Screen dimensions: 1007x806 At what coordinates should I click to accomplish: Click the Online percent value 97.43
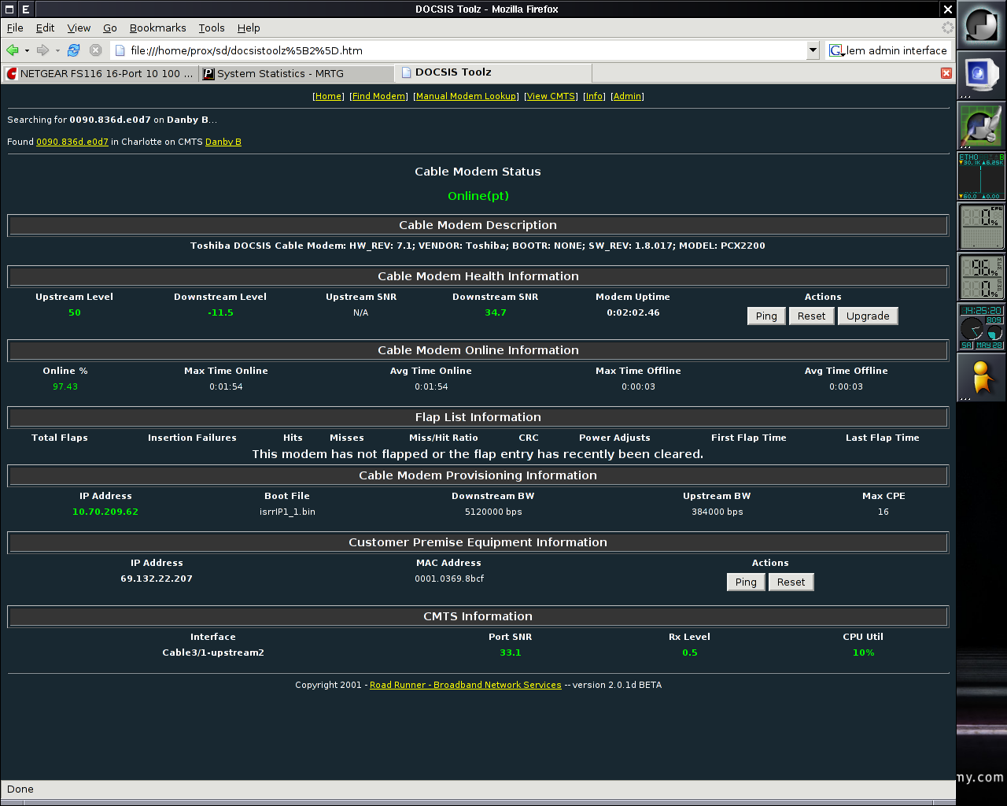coord(65,386)
